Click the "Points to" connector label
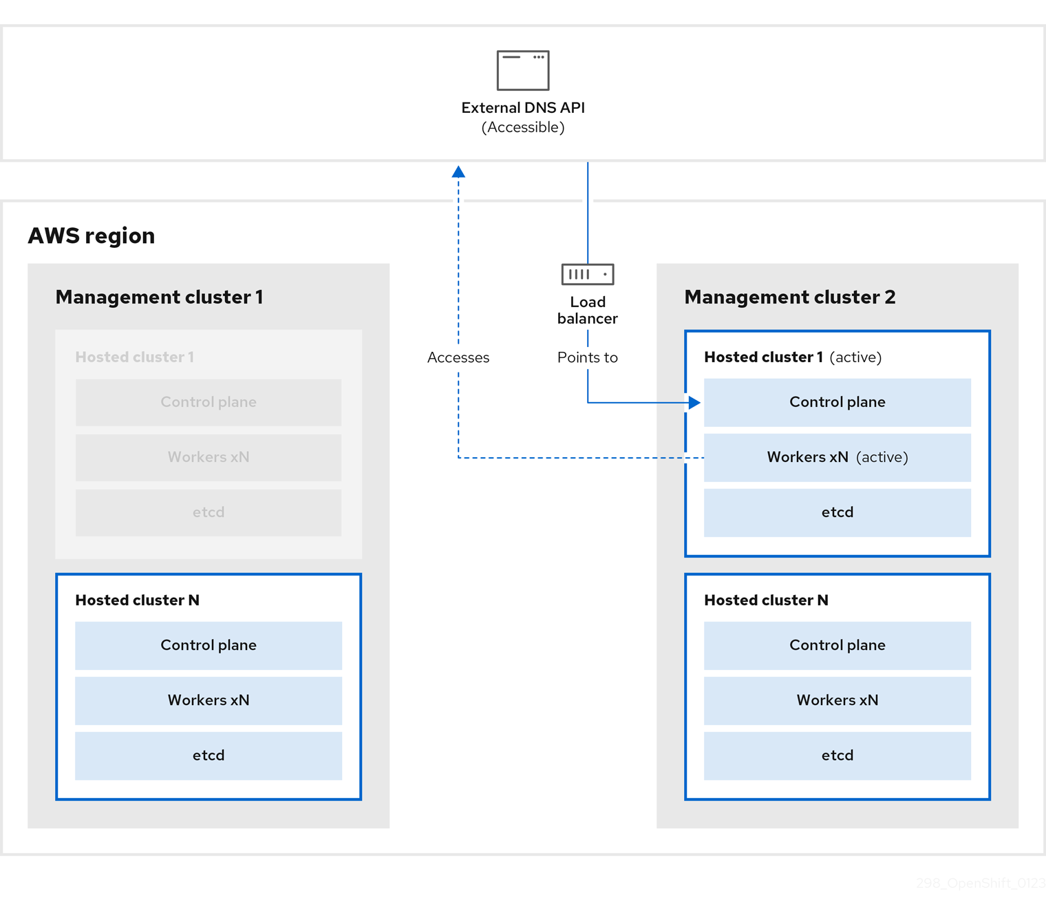This screenshot has height=911, width=1046. [587, 357]
